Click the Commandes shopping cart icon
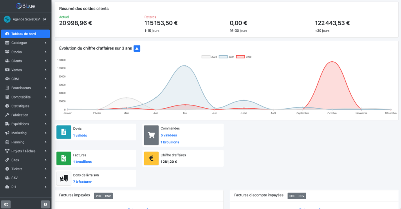 [151, 135]
